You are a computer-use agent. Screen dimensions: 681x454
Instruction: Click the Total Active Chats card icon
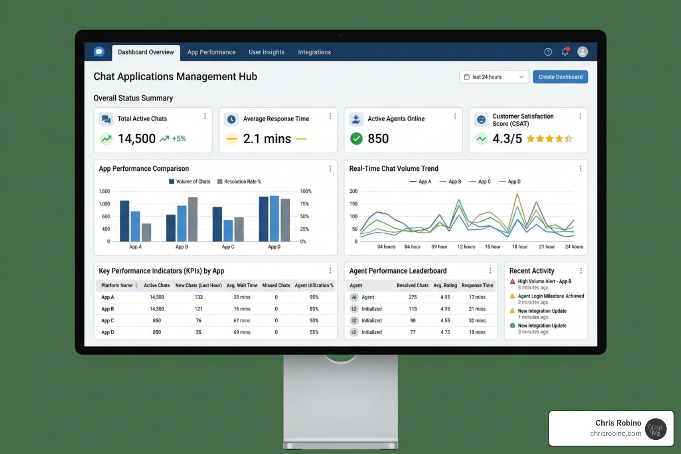click(x=106, y=119)
